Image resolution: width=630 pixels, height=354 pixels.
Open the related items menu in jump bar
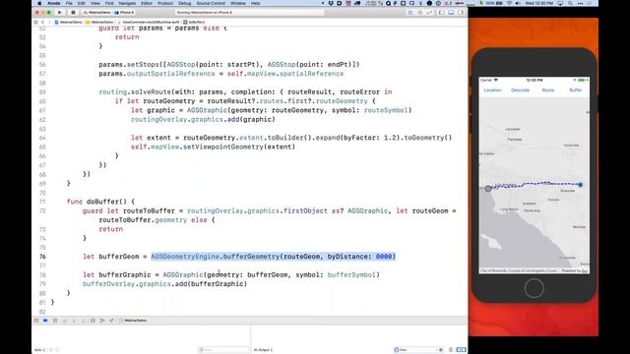(35, 22)
